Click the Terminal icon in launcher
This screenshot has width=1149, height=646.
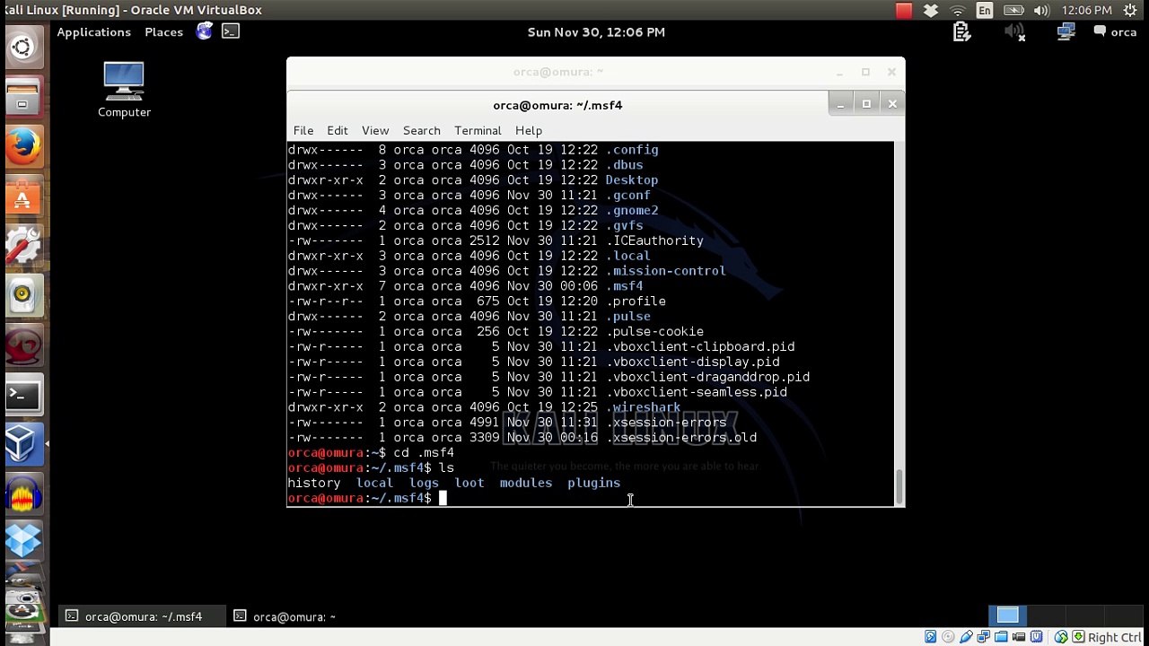pyautogui.click(x=22, y=394)
